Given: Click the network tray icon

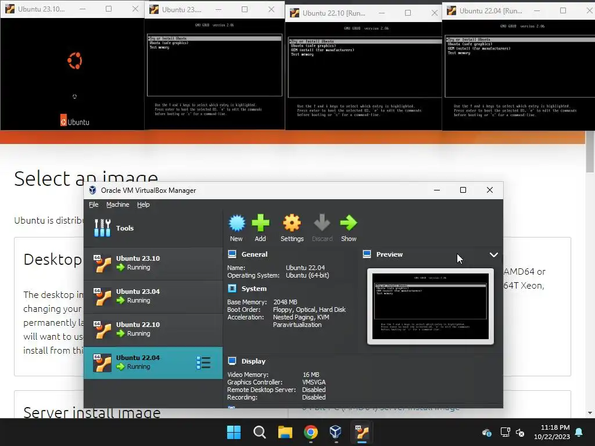Looking at the screenshot, I should click(x=505, y=432).
